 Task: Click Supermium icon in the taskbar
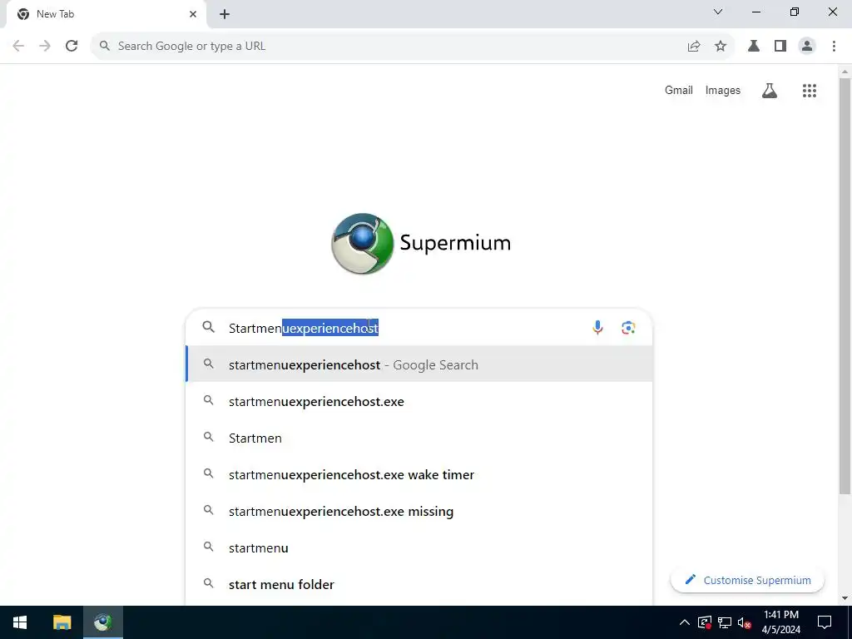(x=102, y=622)
